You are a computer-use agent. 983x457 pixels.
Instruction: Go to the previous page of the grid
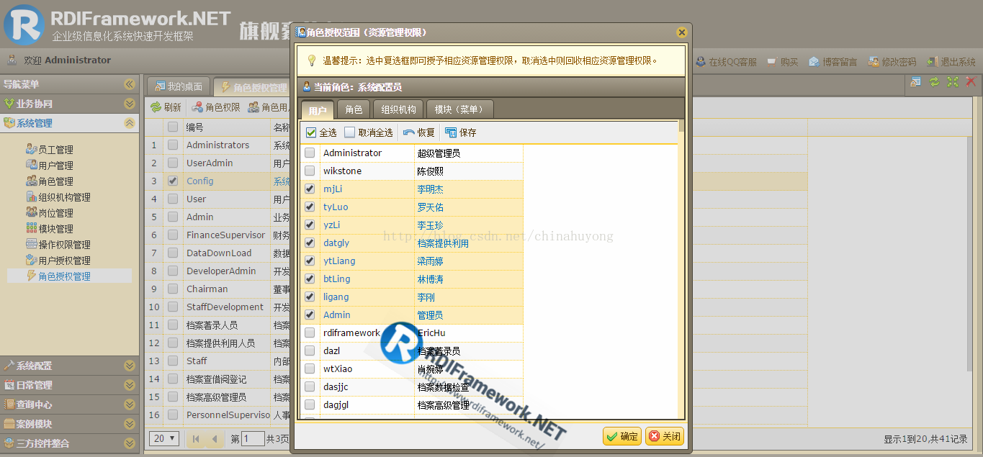[214, 438]
